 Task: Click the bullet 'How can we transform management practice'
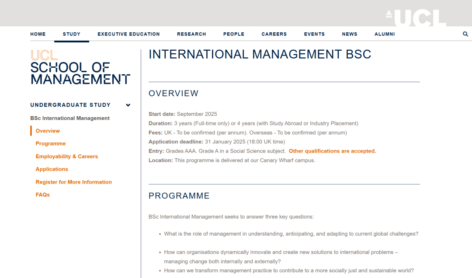[289, 271]
